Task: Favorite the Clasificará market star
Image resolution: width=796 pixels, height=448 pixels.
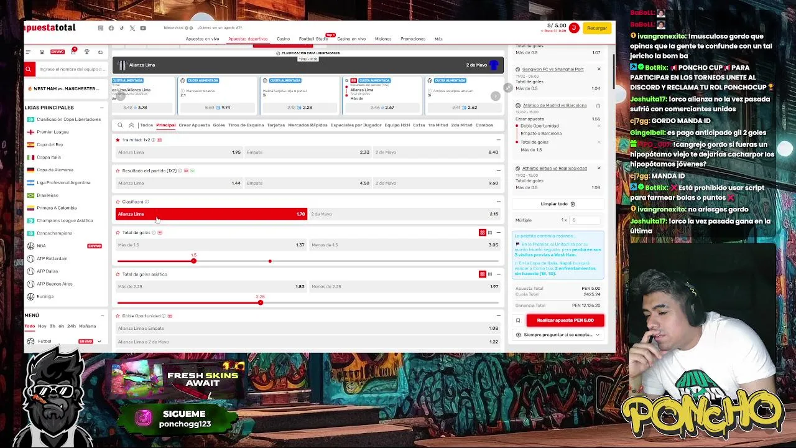Action: click(x=118, y=202)
